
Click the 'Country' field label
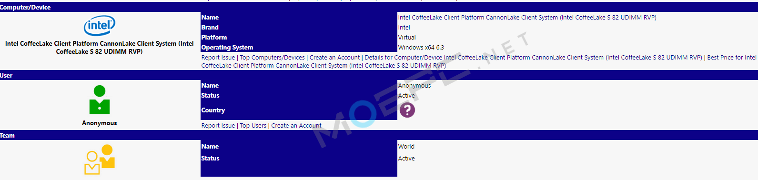pyautogui.click(x=213, y=110)
